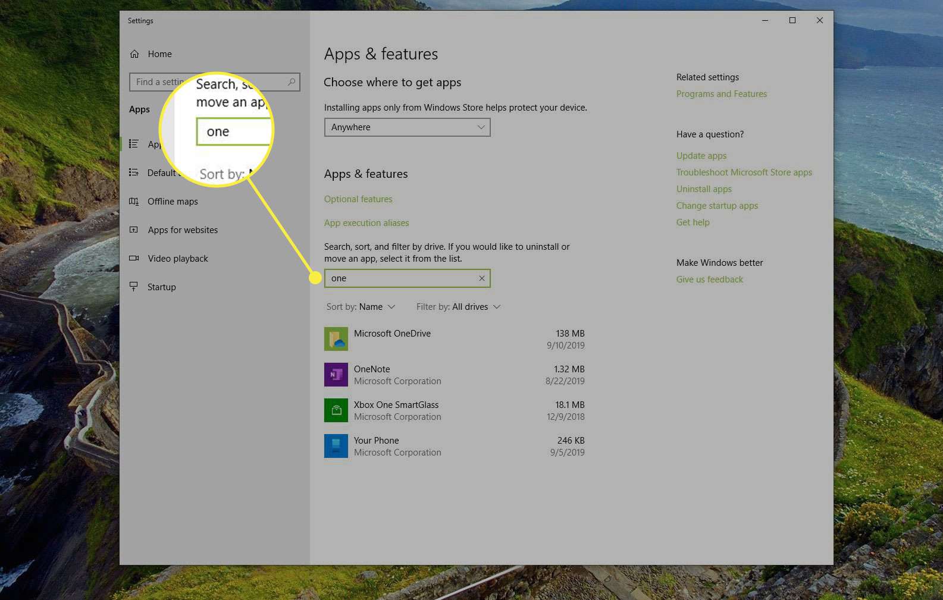Click the Your Phone app icon

pyautogui.click(x=336, y=446)
